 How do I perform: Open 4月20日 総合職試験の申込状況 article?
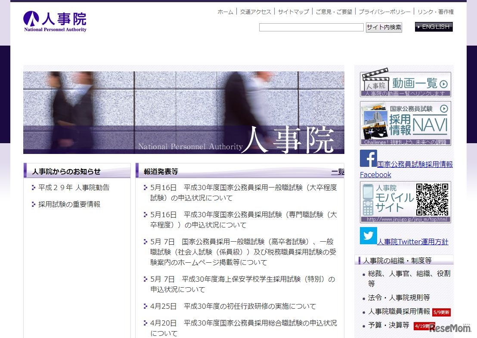(x=243, y=328)
